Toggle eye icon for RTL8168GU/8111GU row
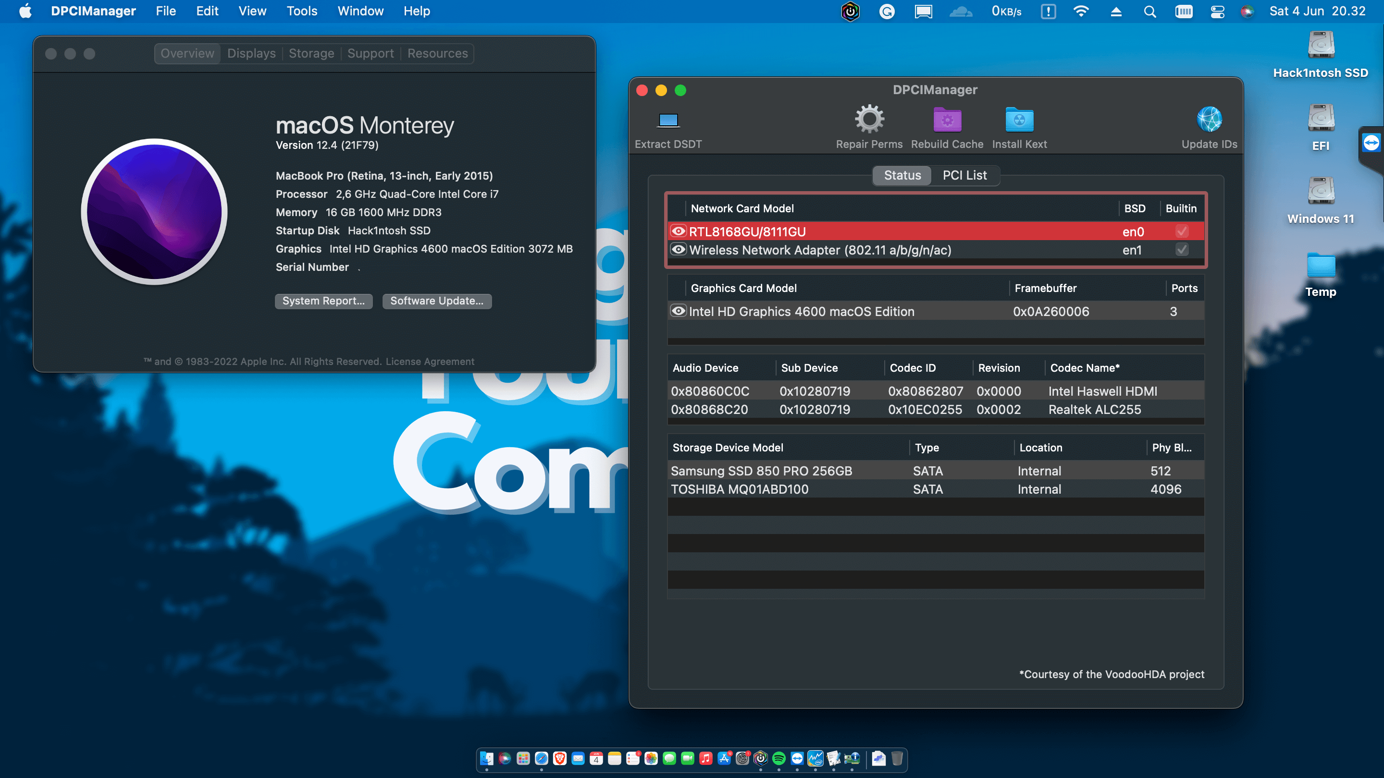Screen dimensions: 1384x778 (679, 231)
